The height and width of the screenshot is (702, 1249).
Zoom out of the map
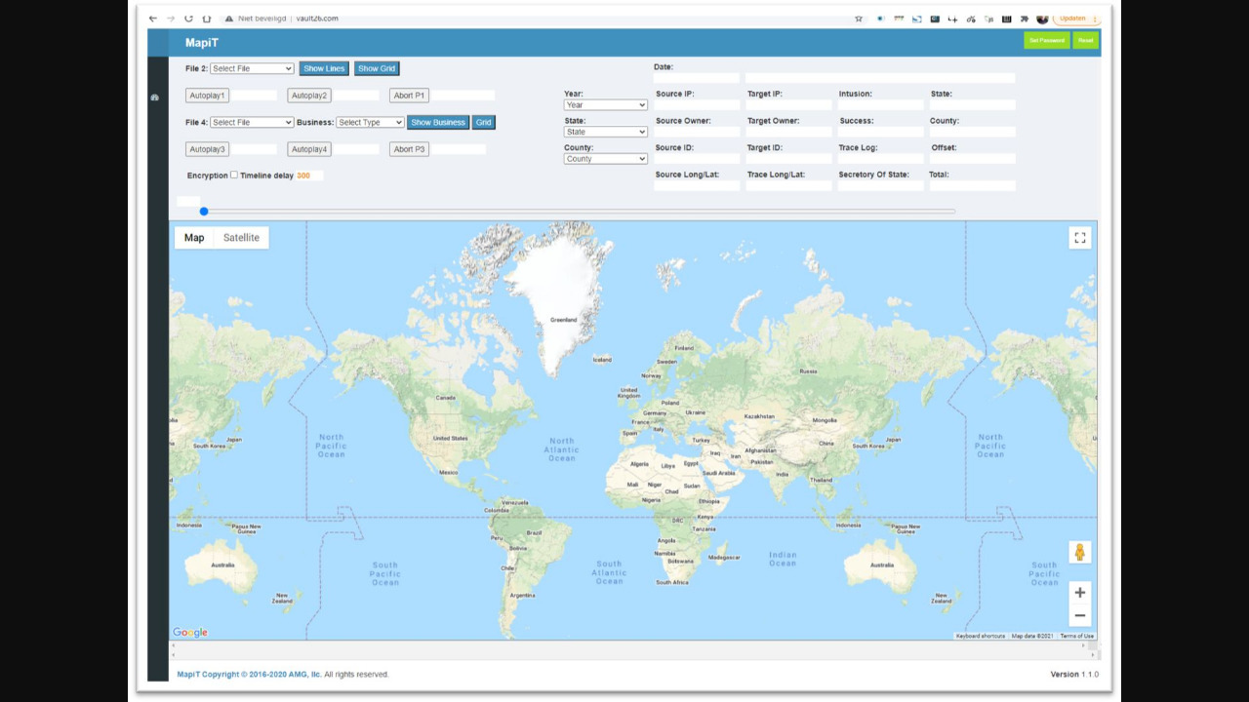pos(1079,616)
